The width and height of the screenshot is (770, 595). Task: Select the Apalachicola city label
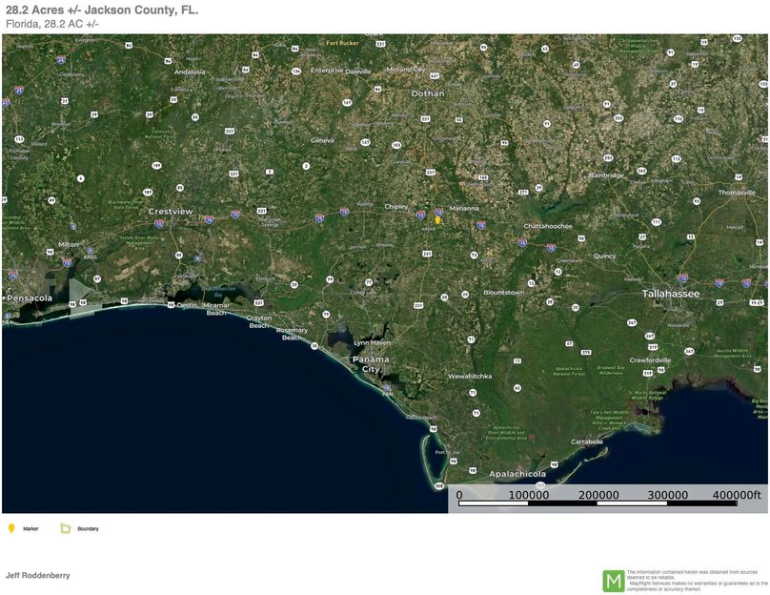click(518, 472)
